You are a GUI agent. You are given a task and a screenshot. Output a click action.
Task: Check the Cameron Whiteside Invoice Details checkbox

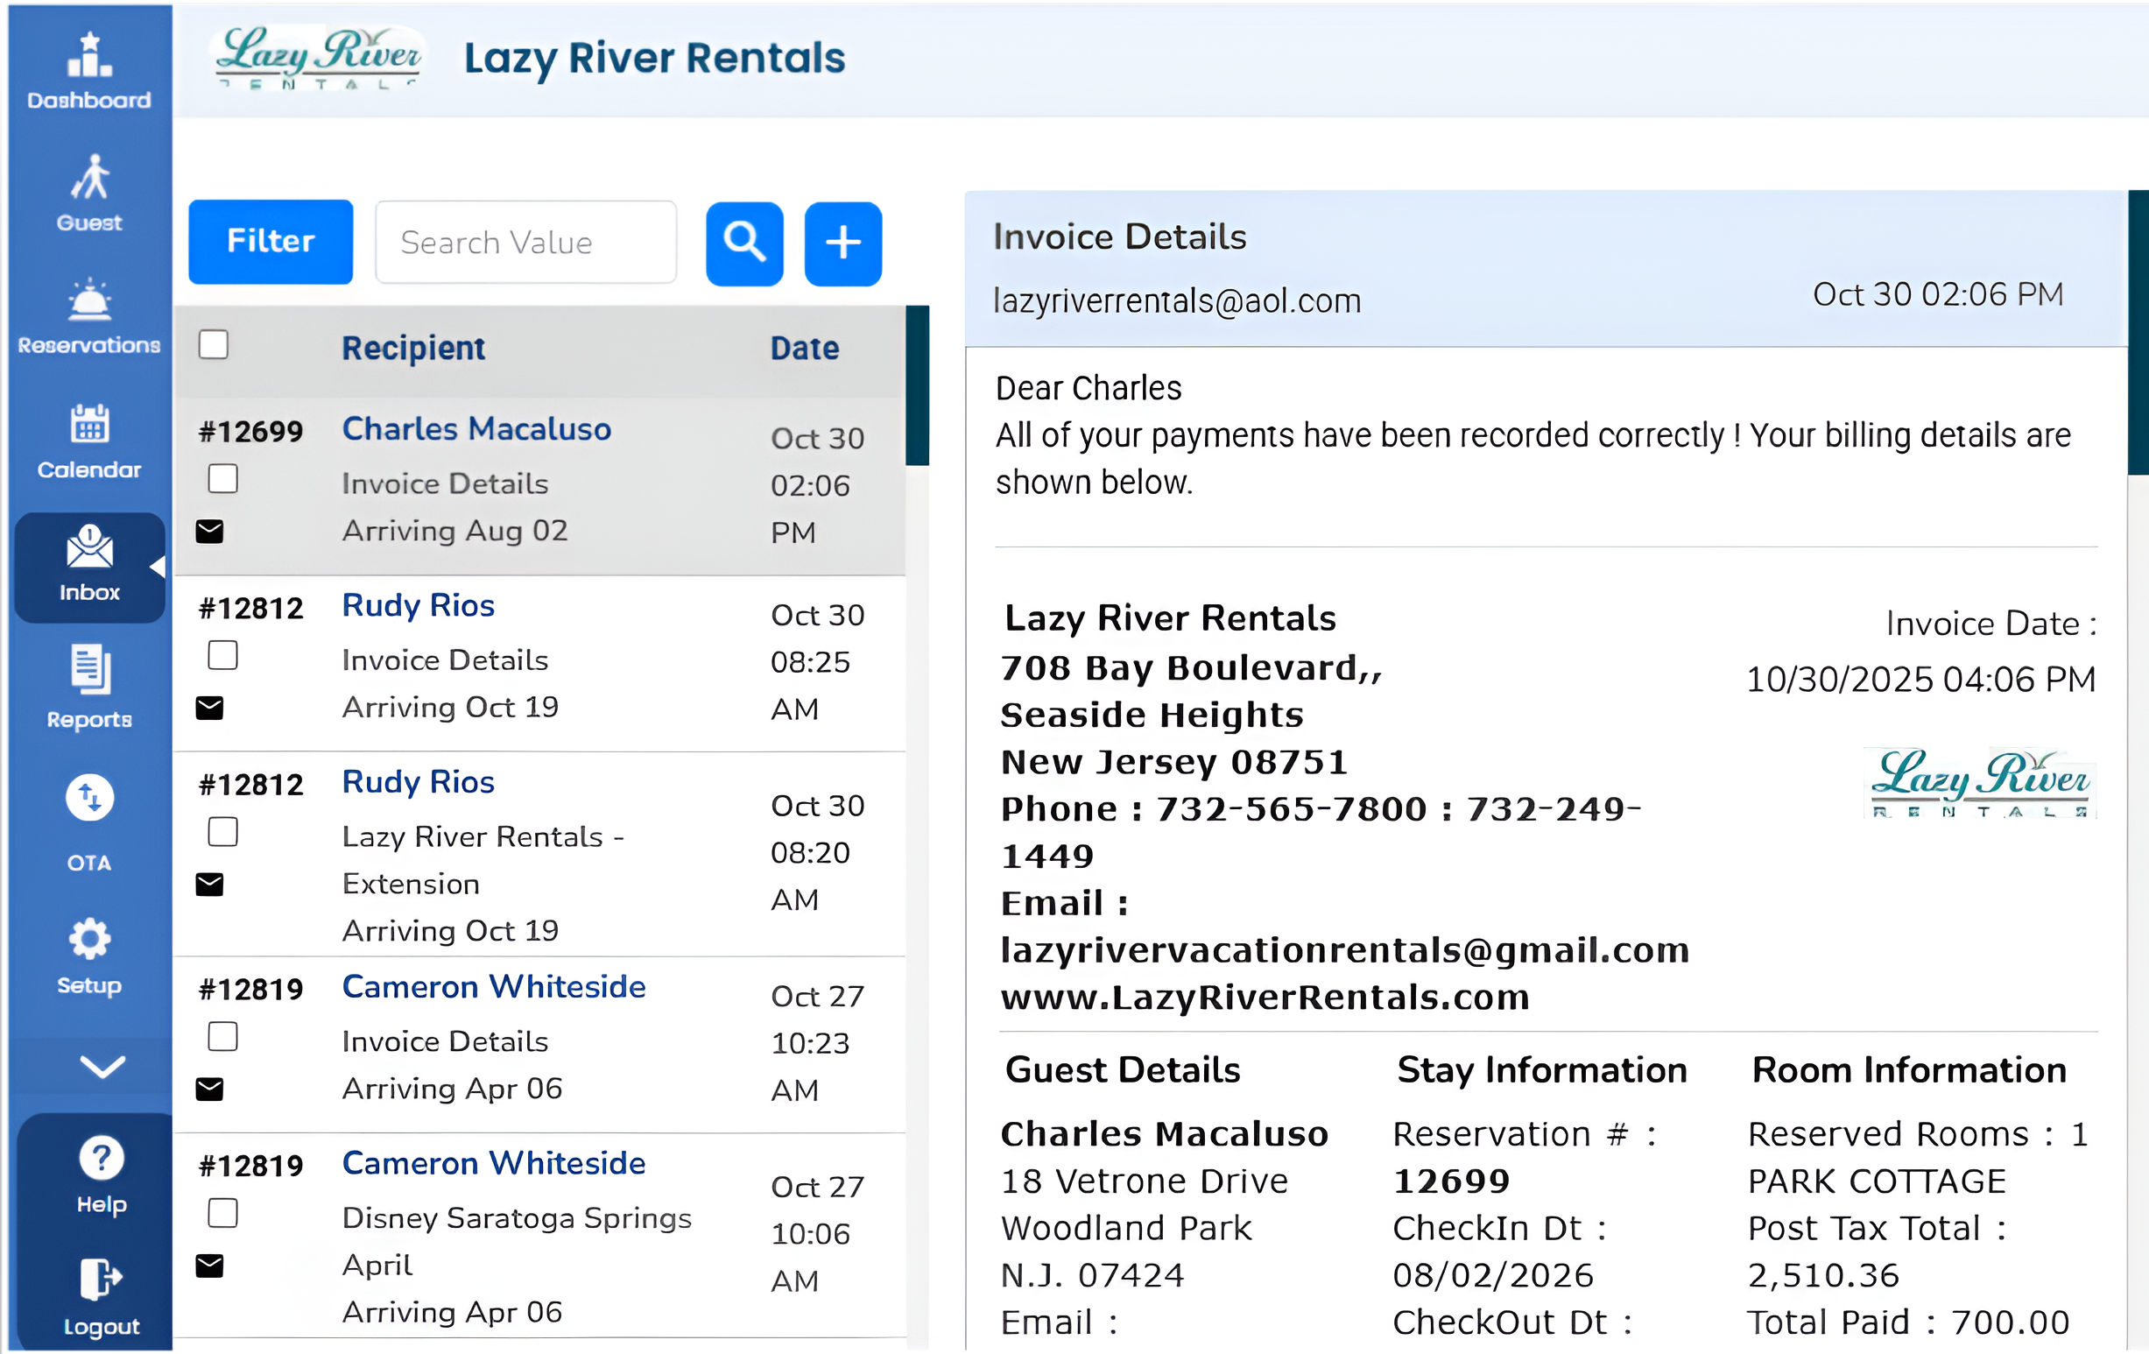pos(222,1037)
